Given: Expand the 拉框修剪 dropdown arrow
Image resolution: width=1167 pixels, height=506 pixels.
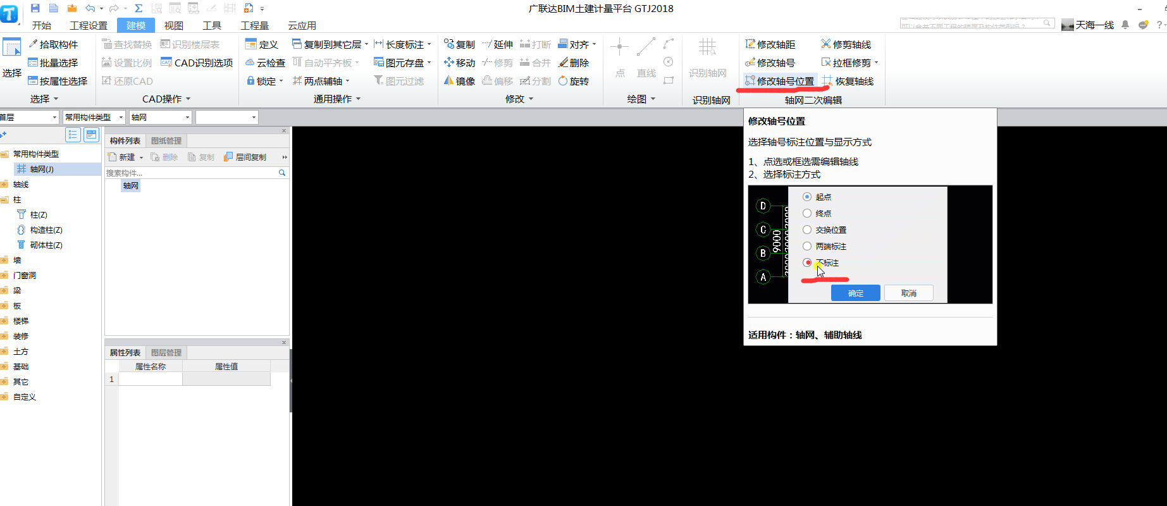Looking at the screenshot, I should [x=876, y=63].
